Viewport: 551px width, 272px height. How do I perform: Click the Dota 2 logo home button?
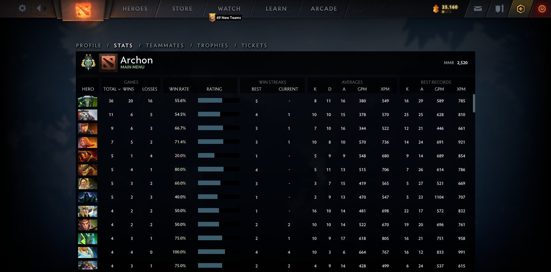83,10
